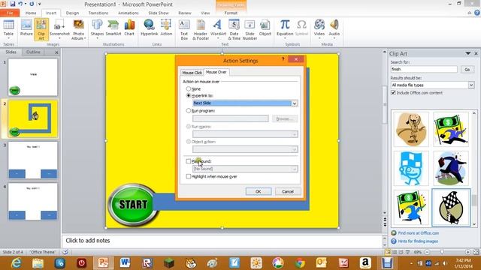
Task: Insert Date & Time
Action: (x=234, y=29)
